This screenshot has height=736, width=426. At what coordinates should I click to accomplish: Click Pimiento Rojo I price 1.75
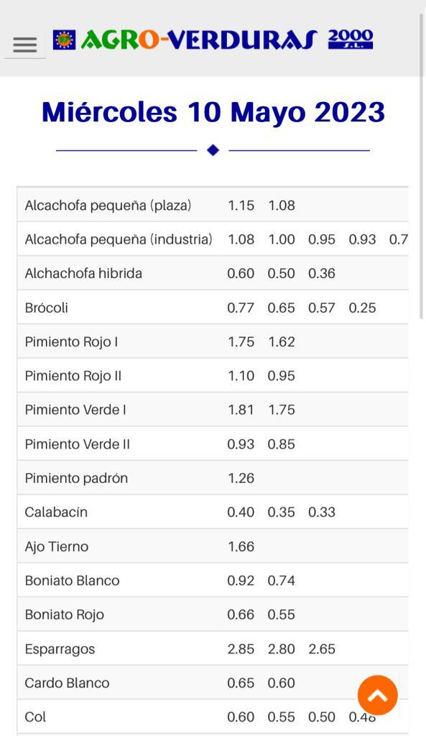(241, 341)
